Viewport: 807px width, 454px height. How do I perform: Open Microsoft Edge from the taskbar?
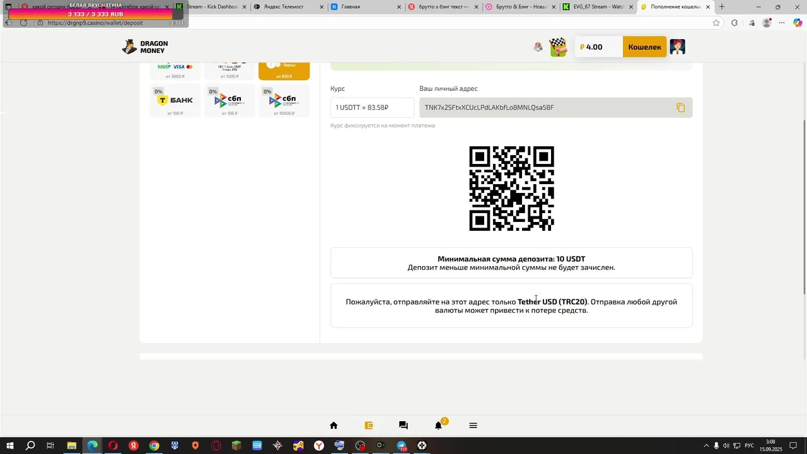click(x=93, y=446)
